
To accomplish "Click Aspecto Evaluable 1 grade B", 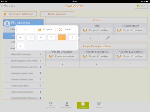I will pos(62,64).
